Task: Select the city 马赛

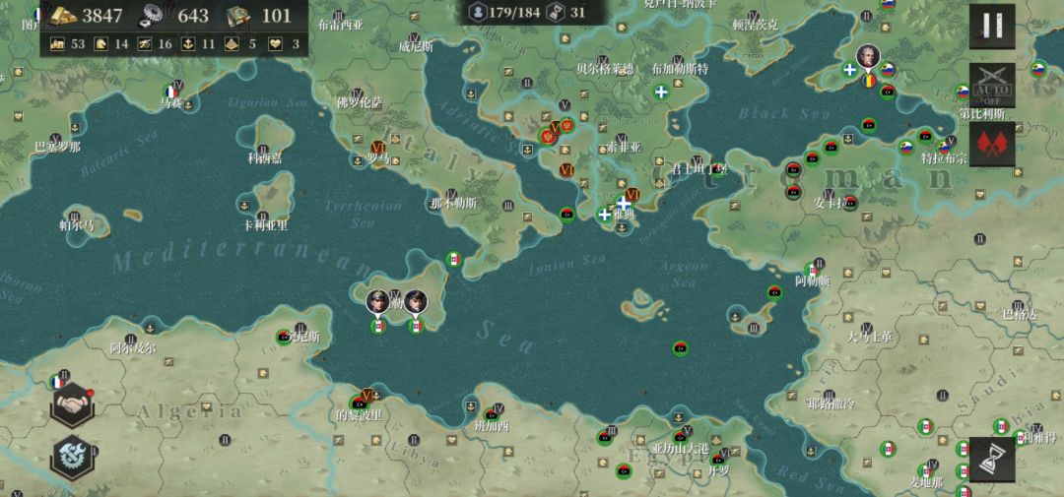Action: pyautogui.click(x=171, y=103)
